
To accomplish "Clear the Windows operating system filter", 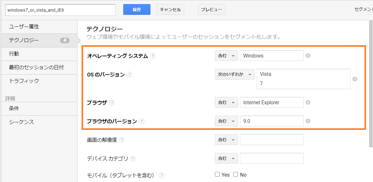I will click(x=308, y=56).
